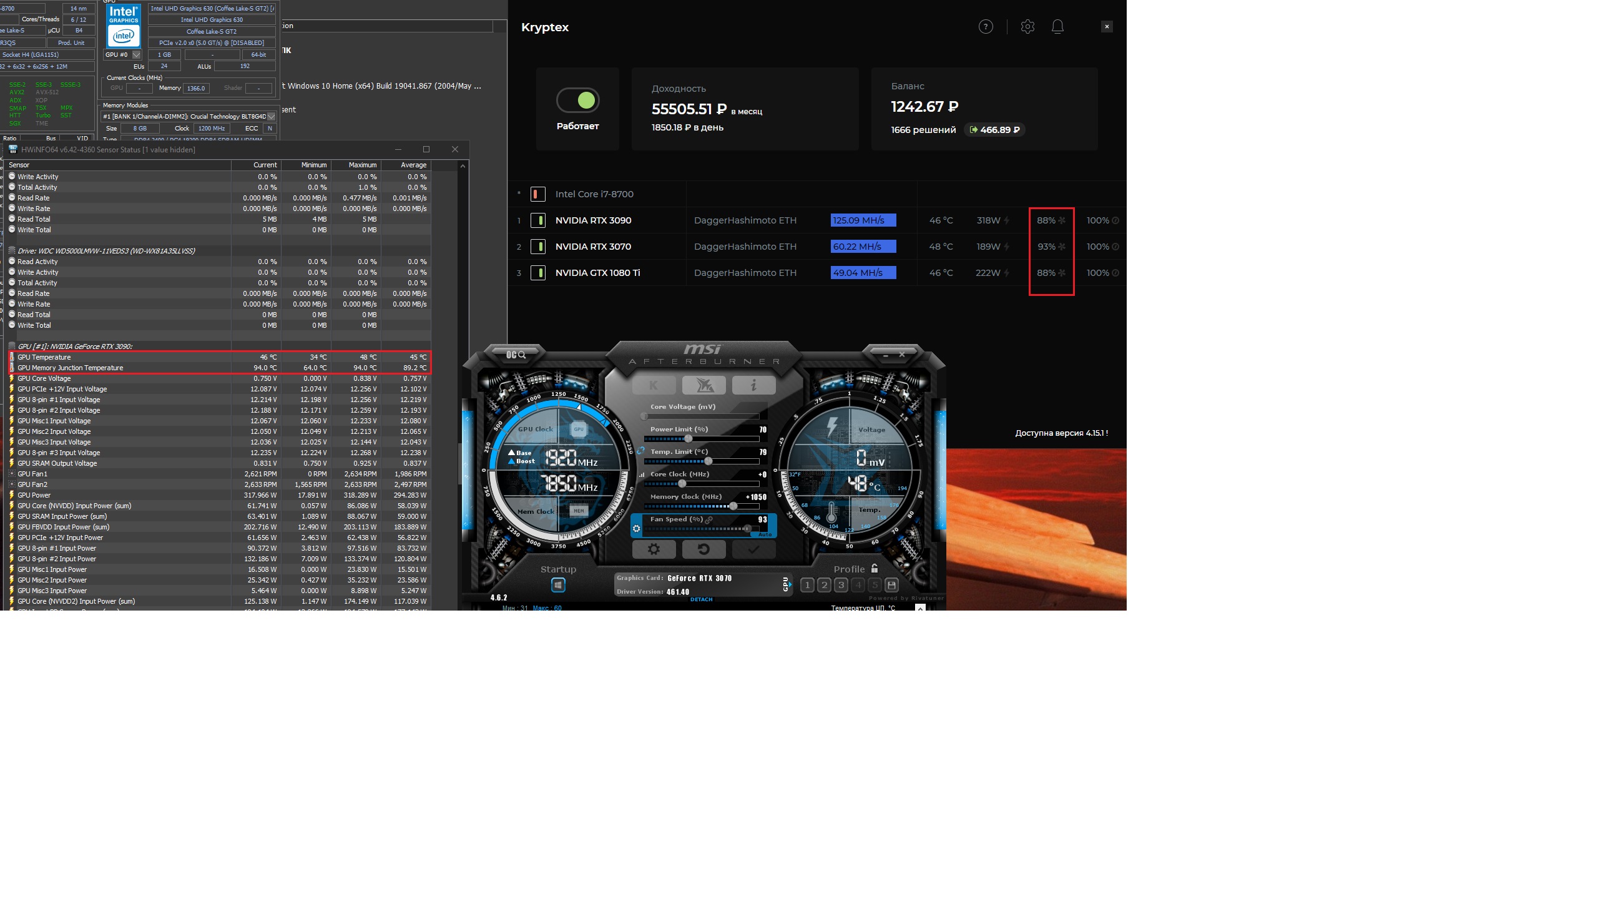Click RTX 3090 fan icon next to 88%
The image size is (1598, 899).
[1062, 220]
